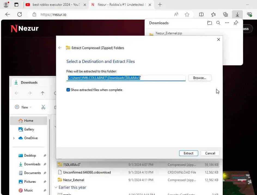Image resolution: width=257 pixels, height=195 pixels.
Task: Open the tab actions menu icon
Action: point(16,5)
